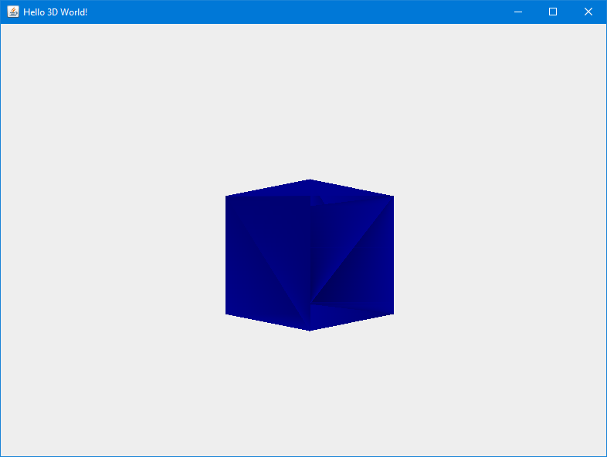Close the Hello 3D World window

tap(588, 12)
